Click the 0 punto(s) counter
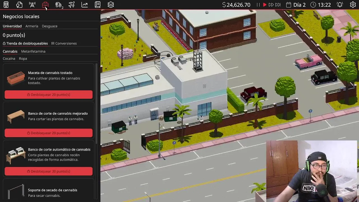 14,35
